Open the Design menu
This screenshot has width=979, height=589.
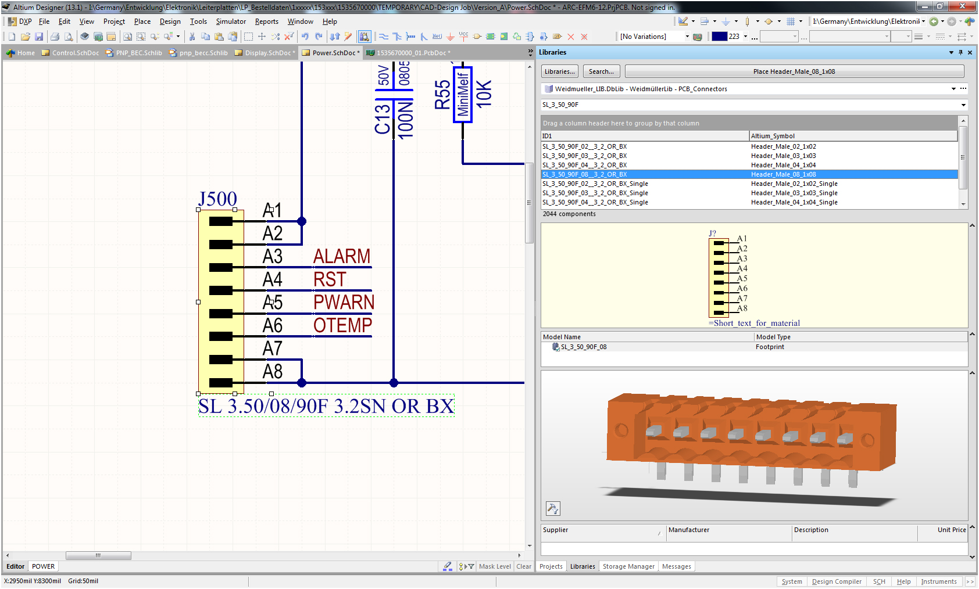point(170,21)
